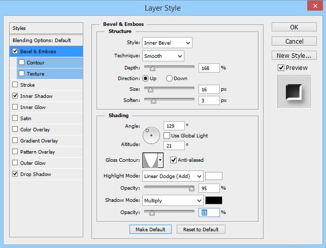Click the style preview thumbnail

(x=294, y=92)
